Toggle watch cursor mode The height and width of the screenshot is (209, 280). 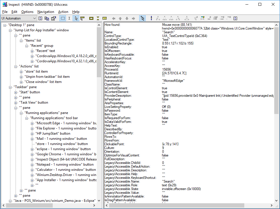pos(76,18)
